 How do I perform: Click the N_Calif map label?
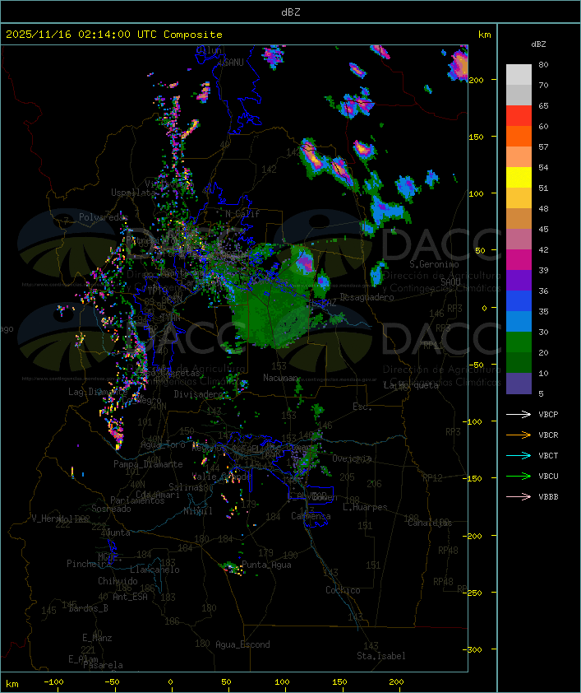coord(242,214)
